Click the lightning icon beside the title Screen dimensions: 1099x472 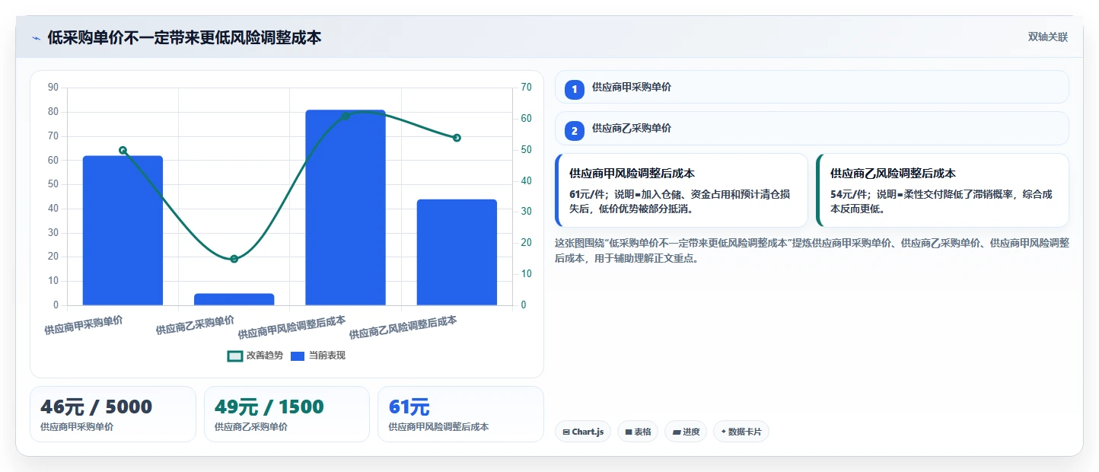pos(36,38)
